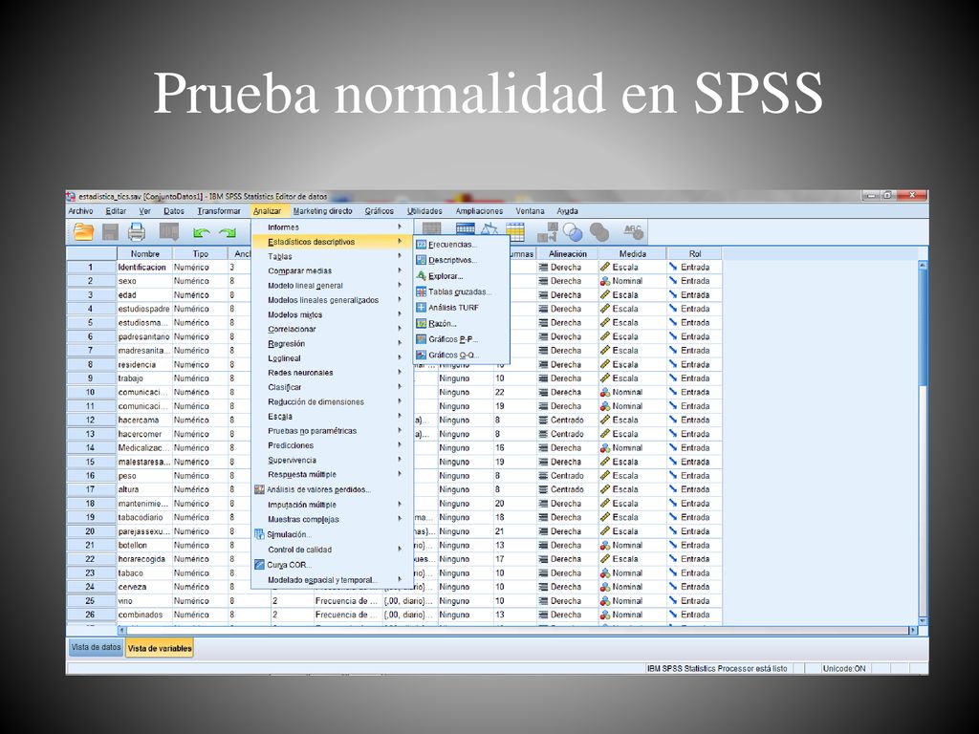Expand Pruebas no paramétricas submenu
Image resolution: width=979 pixels, height=734 pixels.
[331, 431]
